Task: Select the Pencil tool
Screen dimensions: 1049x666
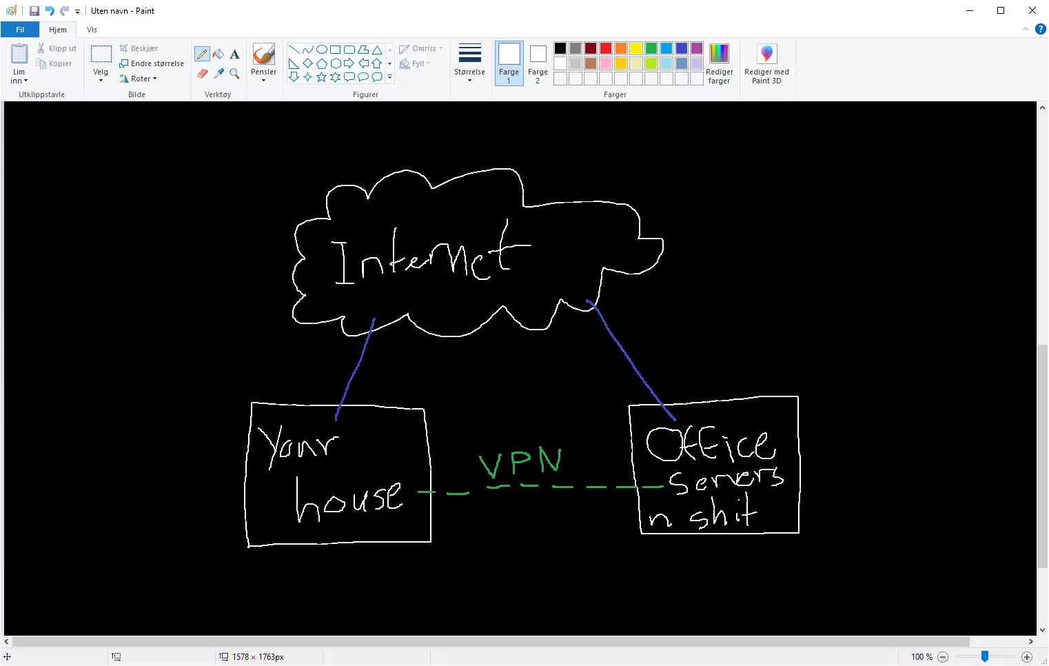Action: click(202, 54)
